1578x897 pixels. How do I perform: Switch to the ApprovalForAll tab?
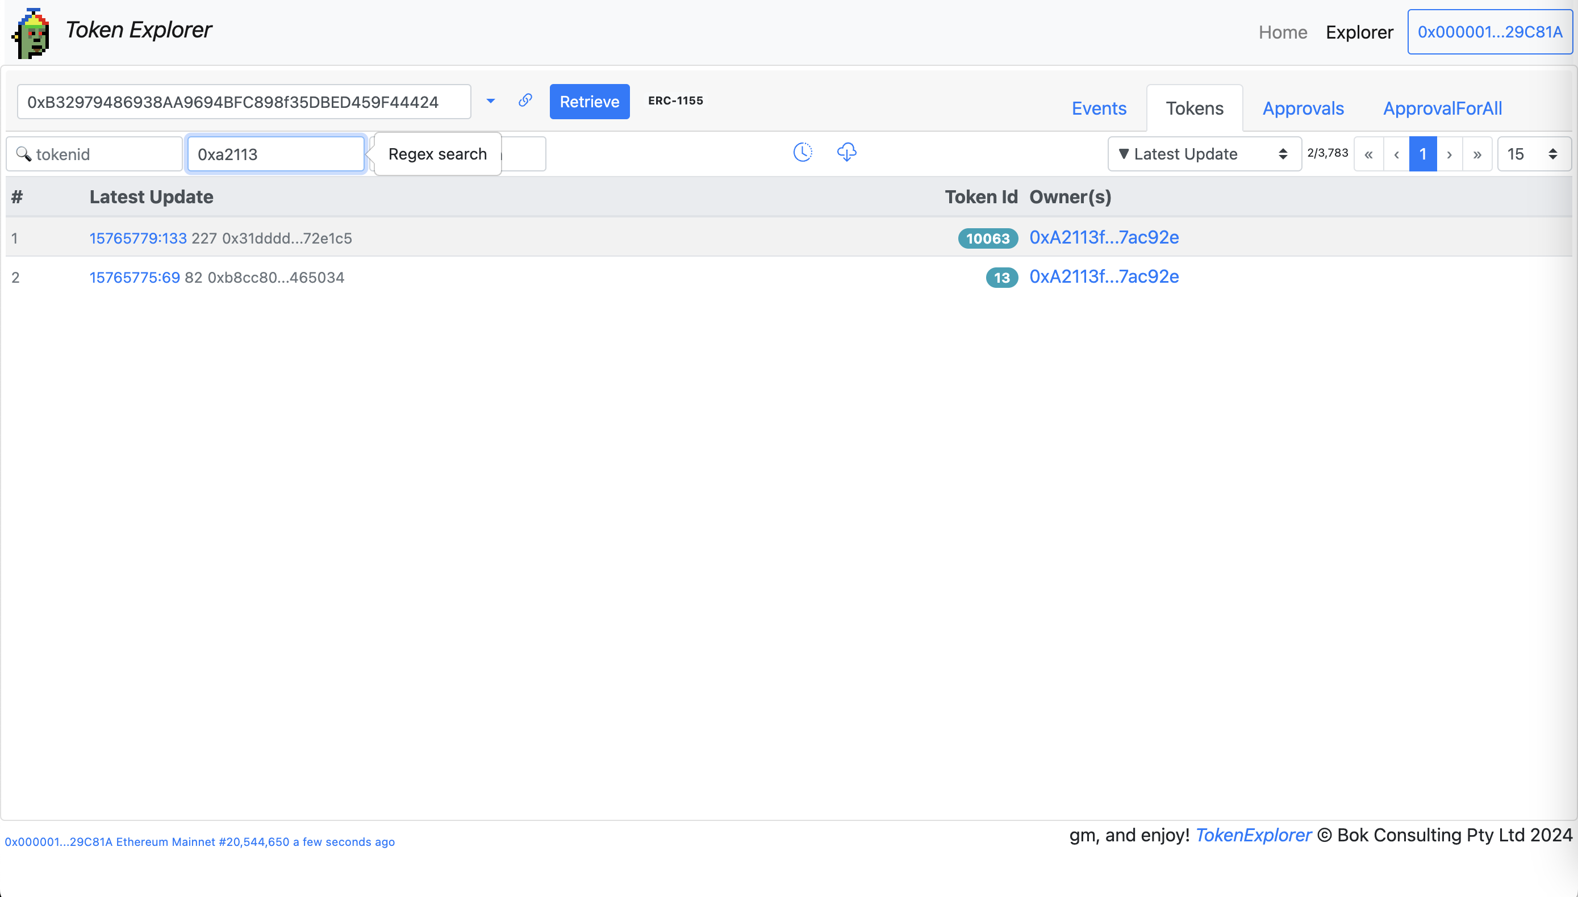click(x=1442, y=108)
